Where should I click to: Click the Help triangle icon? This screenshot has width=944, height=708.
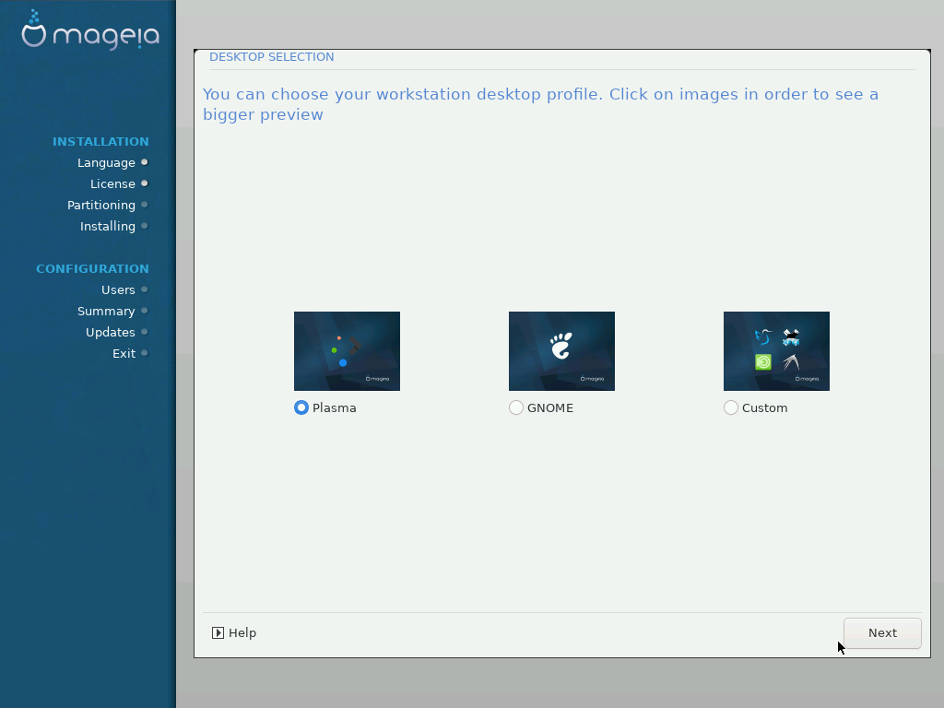(x=218, y=632)
